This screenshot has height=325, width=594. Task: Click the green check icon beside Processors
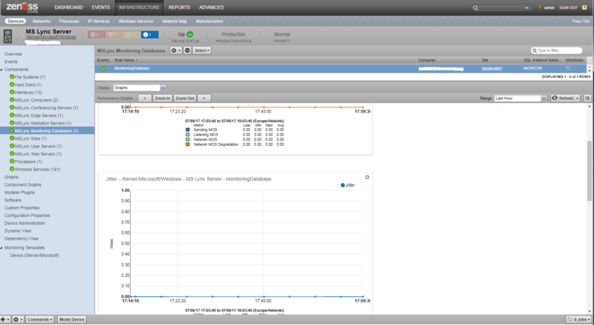pyautogui.click(x=12, y=161)
